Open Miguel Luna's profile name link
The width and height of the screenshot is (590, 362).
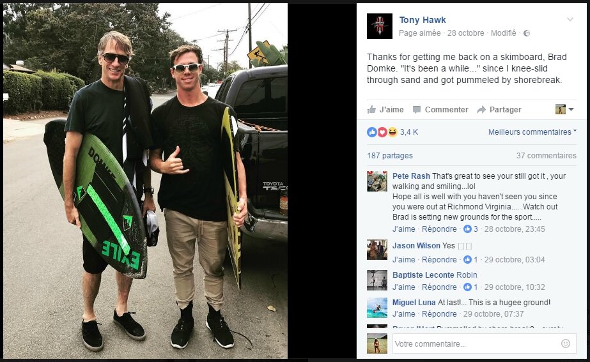(x=414, y=302)
